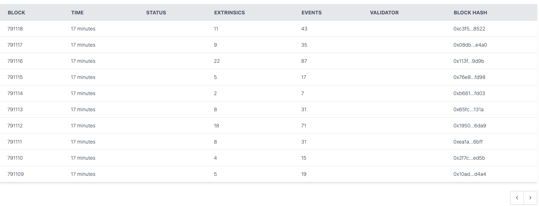Open block number 791111
The image size is (539, 206).
(15, 142)
